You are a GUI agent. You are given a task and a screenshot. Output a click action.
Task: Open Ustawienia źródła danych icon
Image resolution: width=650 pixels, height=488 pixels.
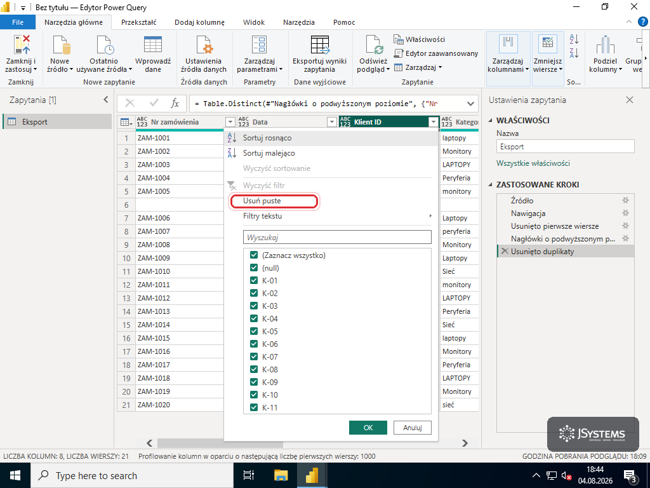click(204, 45)
